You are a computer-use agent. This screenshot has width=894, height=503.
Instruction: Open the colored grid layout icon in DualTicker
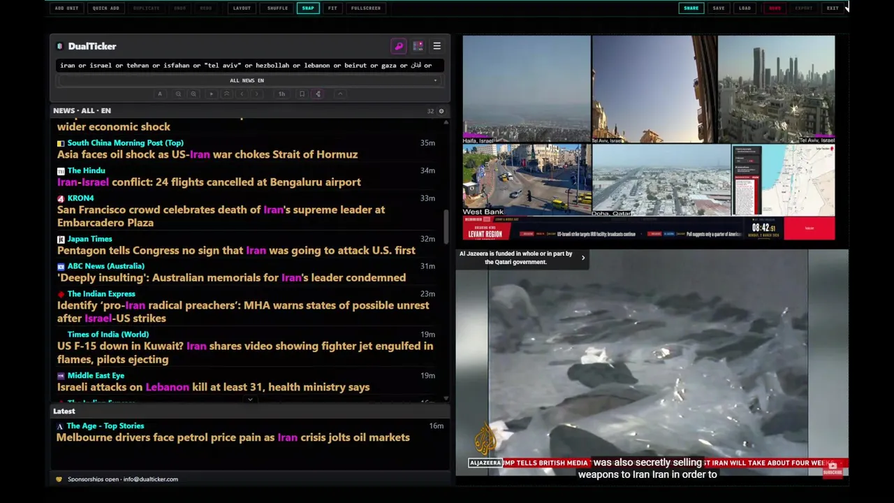[418, 46]
